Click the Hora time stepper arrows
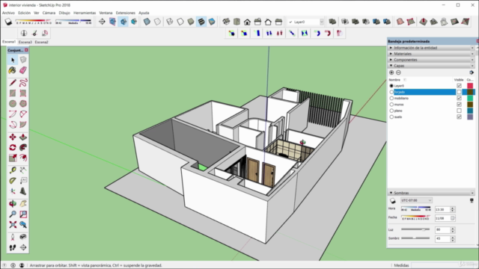This screenshot has height=269, width=479. coord(453,209)
